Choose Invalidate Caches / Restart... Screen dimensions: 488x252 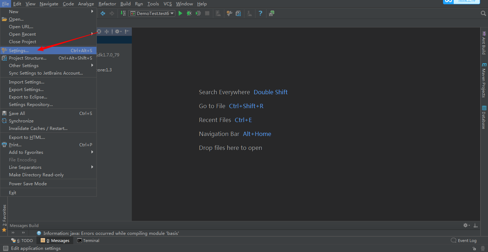pyautogui.click(x=38, y=128)
